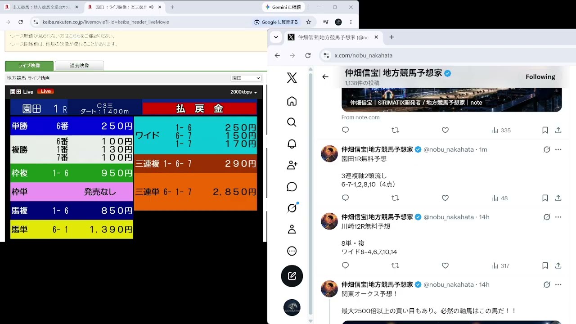Open tab search chevron in X window
This screenshot has height=324, width=576.
tap(276, 37)
